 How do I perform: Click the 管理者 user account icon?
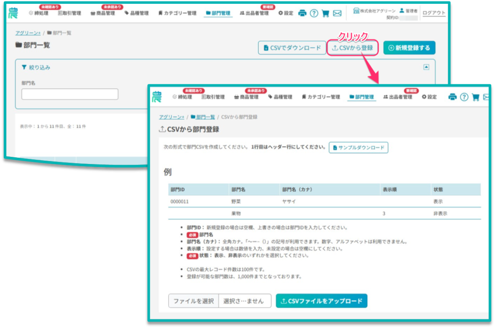(401, 10)
